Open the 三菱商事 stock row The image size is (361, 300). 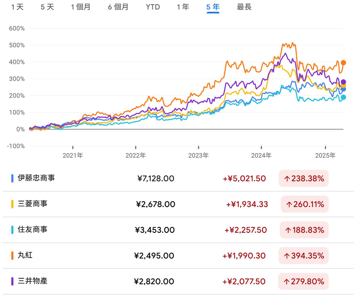(x=33, y=204)
